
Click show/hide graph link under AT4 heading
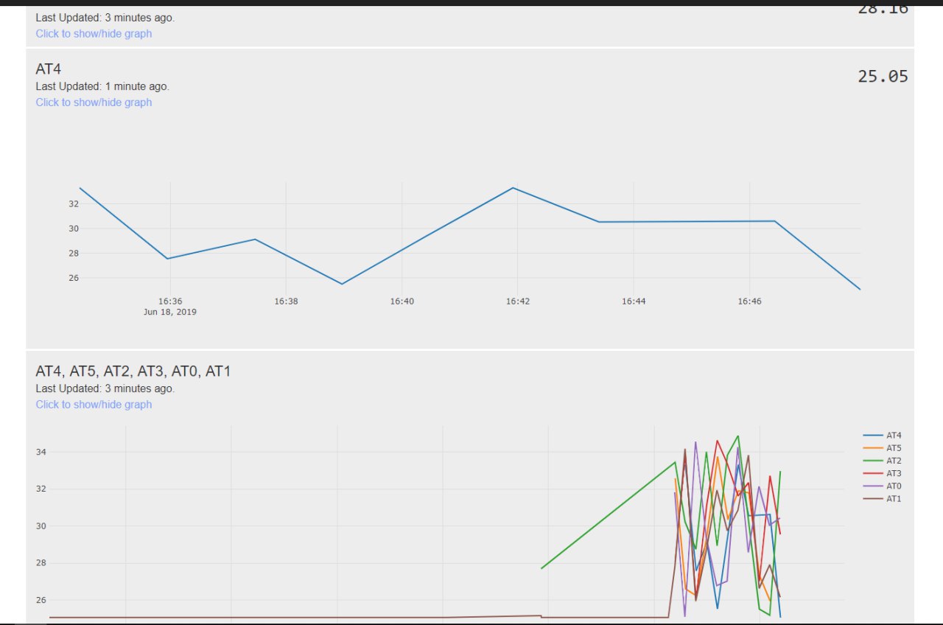[x=94, y=102]
